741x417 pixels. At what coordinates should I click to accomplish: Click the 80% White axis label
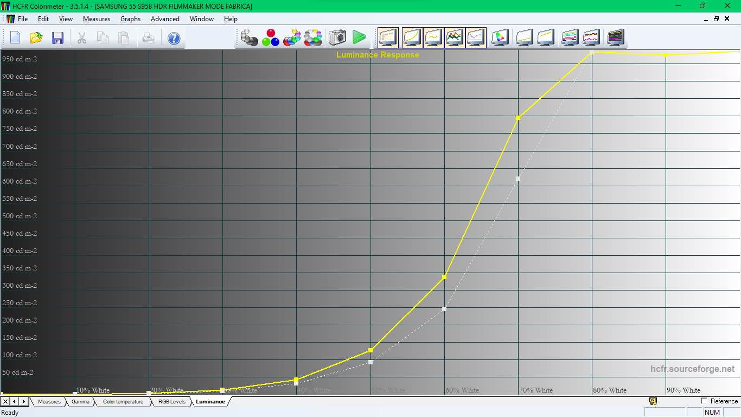[610, 390]
